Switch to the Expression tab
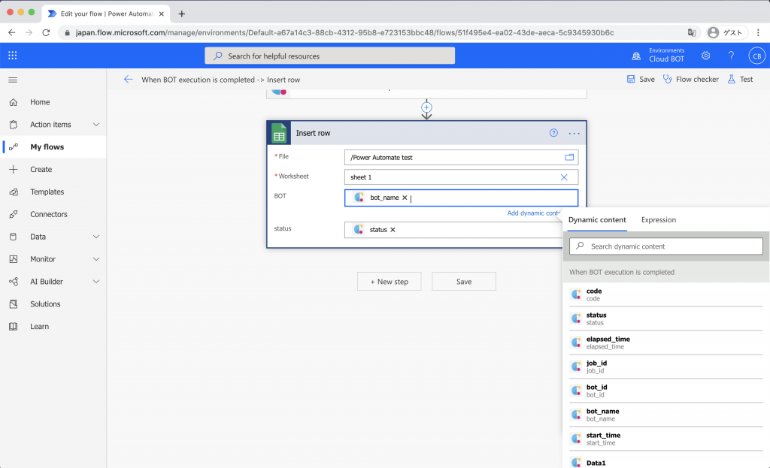 (659, 220)
